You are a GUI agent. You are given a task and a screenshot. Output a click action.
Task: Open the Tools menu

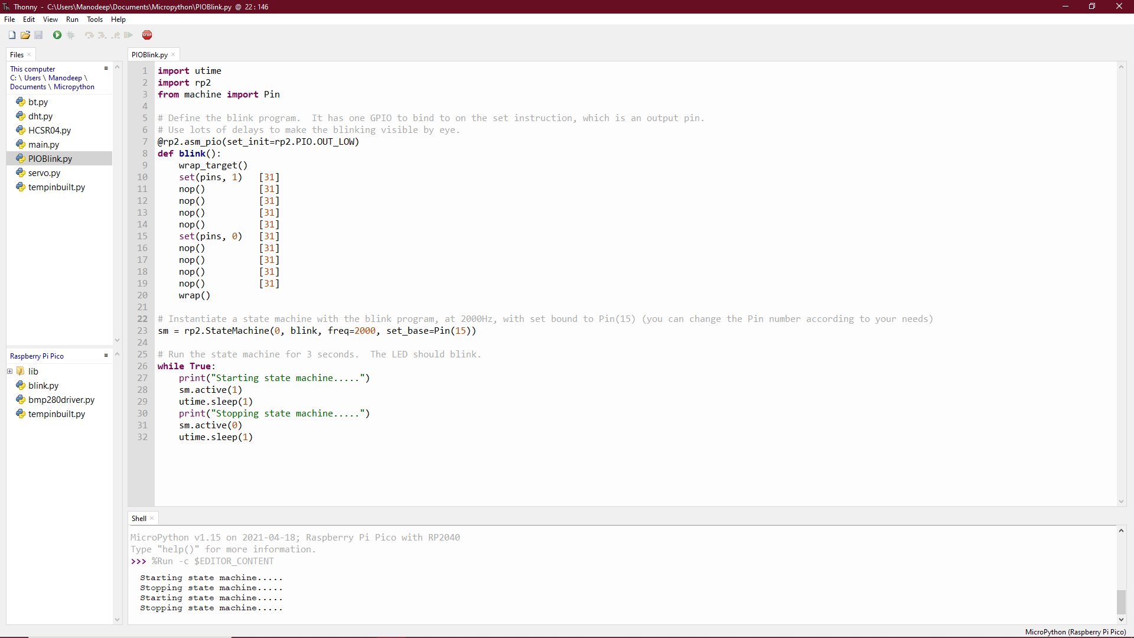click(94, 19)
